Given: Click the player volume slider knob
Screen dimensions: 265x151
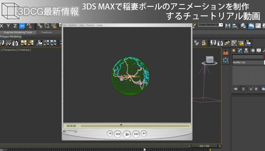Looking at the screenshot, I should (76, 131).
